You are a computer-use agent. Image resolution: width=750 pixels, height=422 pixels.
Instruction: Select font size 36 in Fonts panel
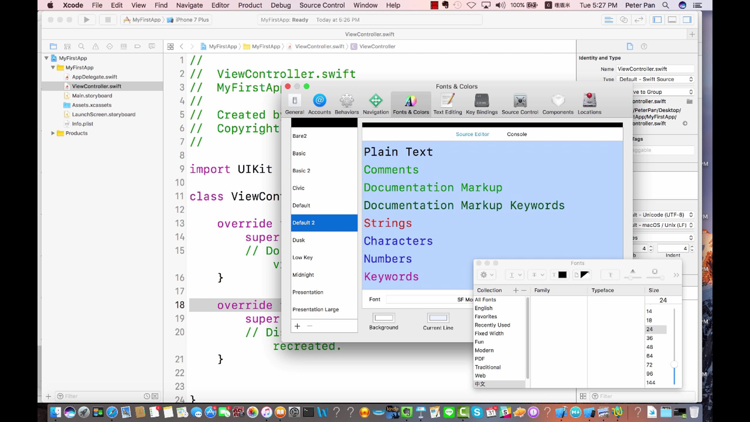[649, 338]
